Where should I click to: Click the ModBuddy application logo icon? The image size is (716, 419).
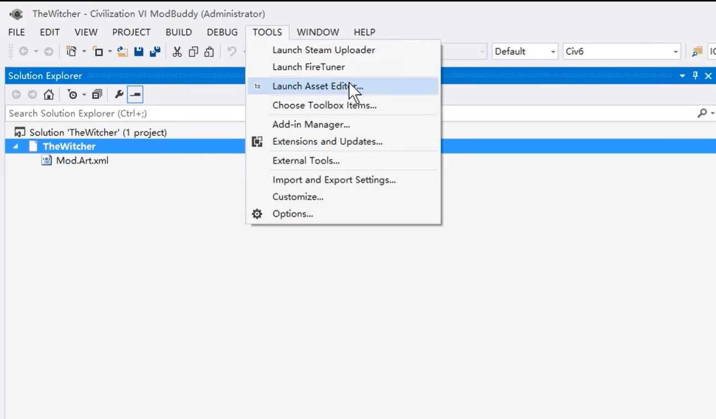click(16, 14)
